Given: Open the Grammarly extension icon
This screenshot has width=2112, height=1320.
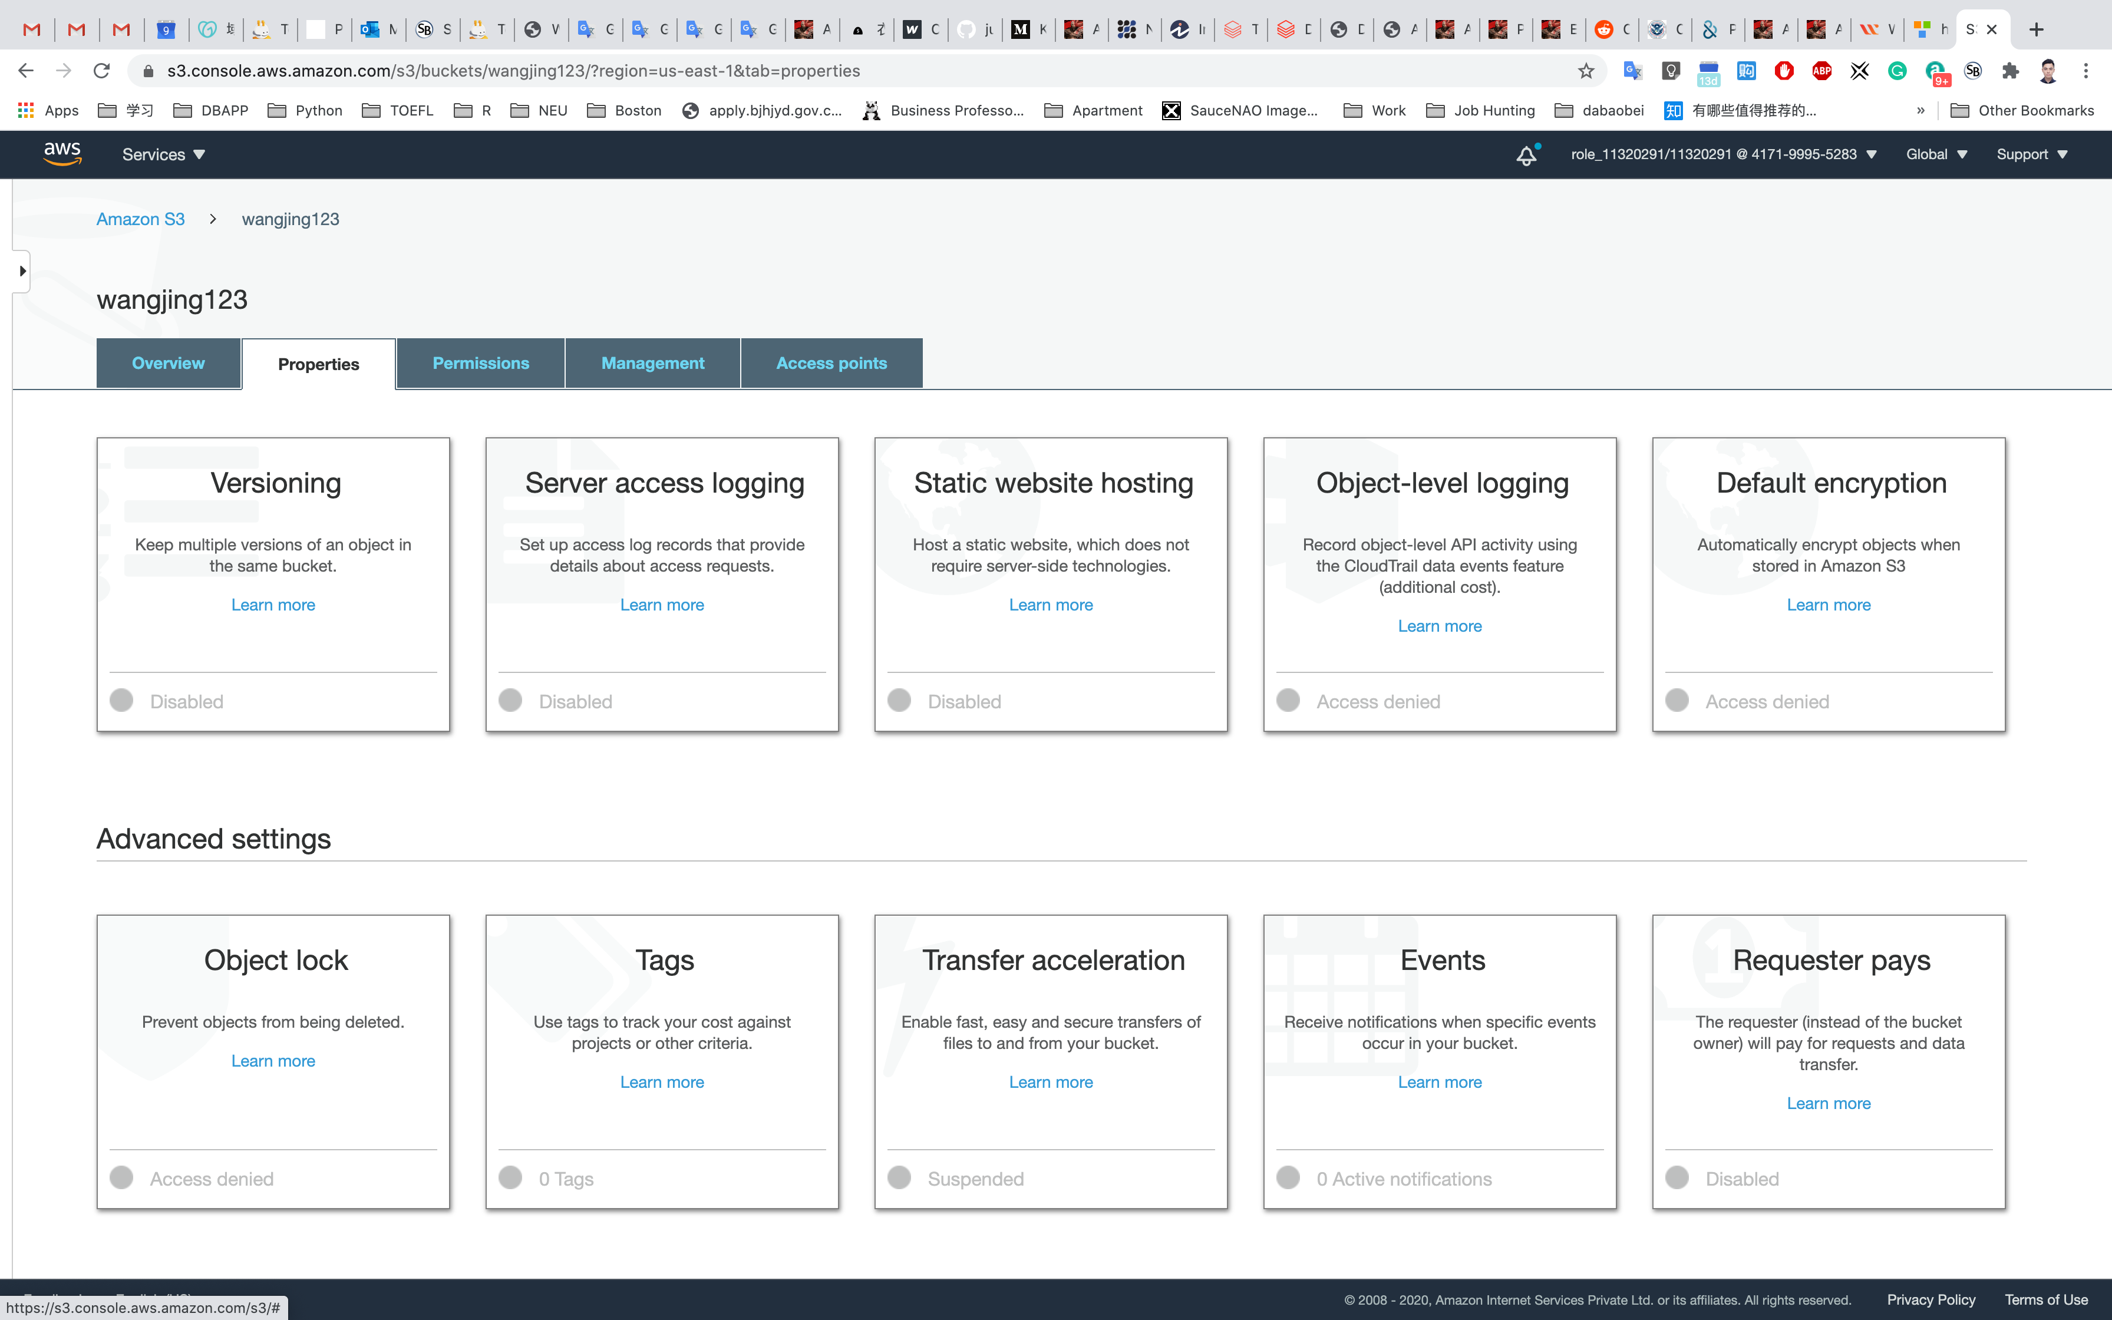Looking at the screenshot, I should pos(1897,71).
